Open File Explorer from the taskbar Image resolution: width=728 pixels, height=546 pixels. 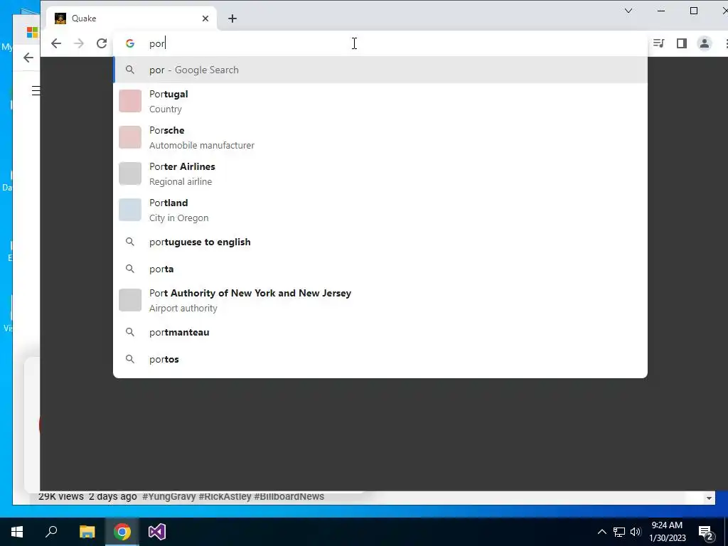(x=87, y=532)
